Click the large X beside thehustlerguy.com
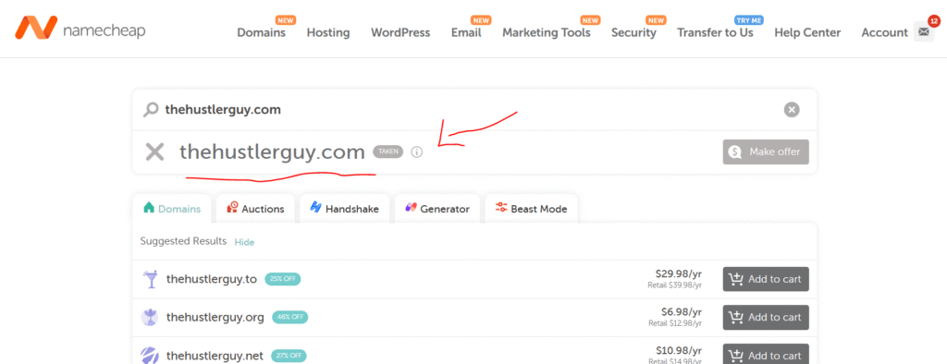Viewport: 947px width, 364px height. (154, 152)
